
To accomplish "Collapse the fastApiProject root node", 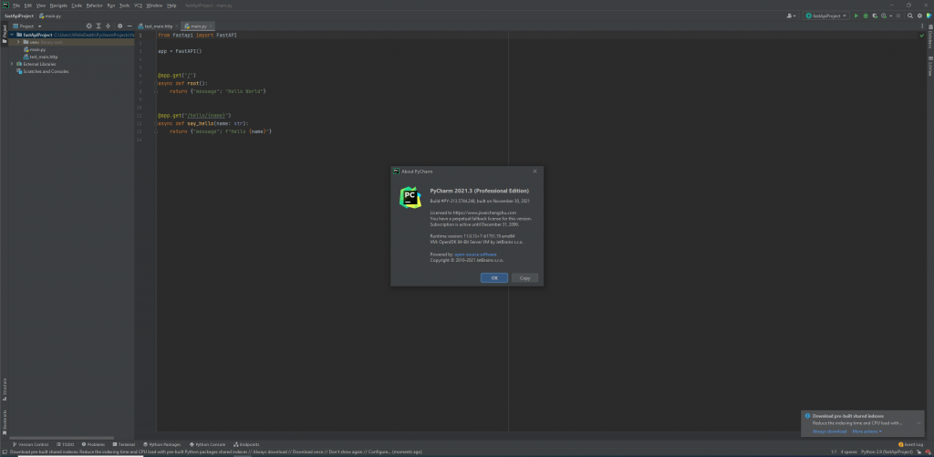I will (11, 36).
